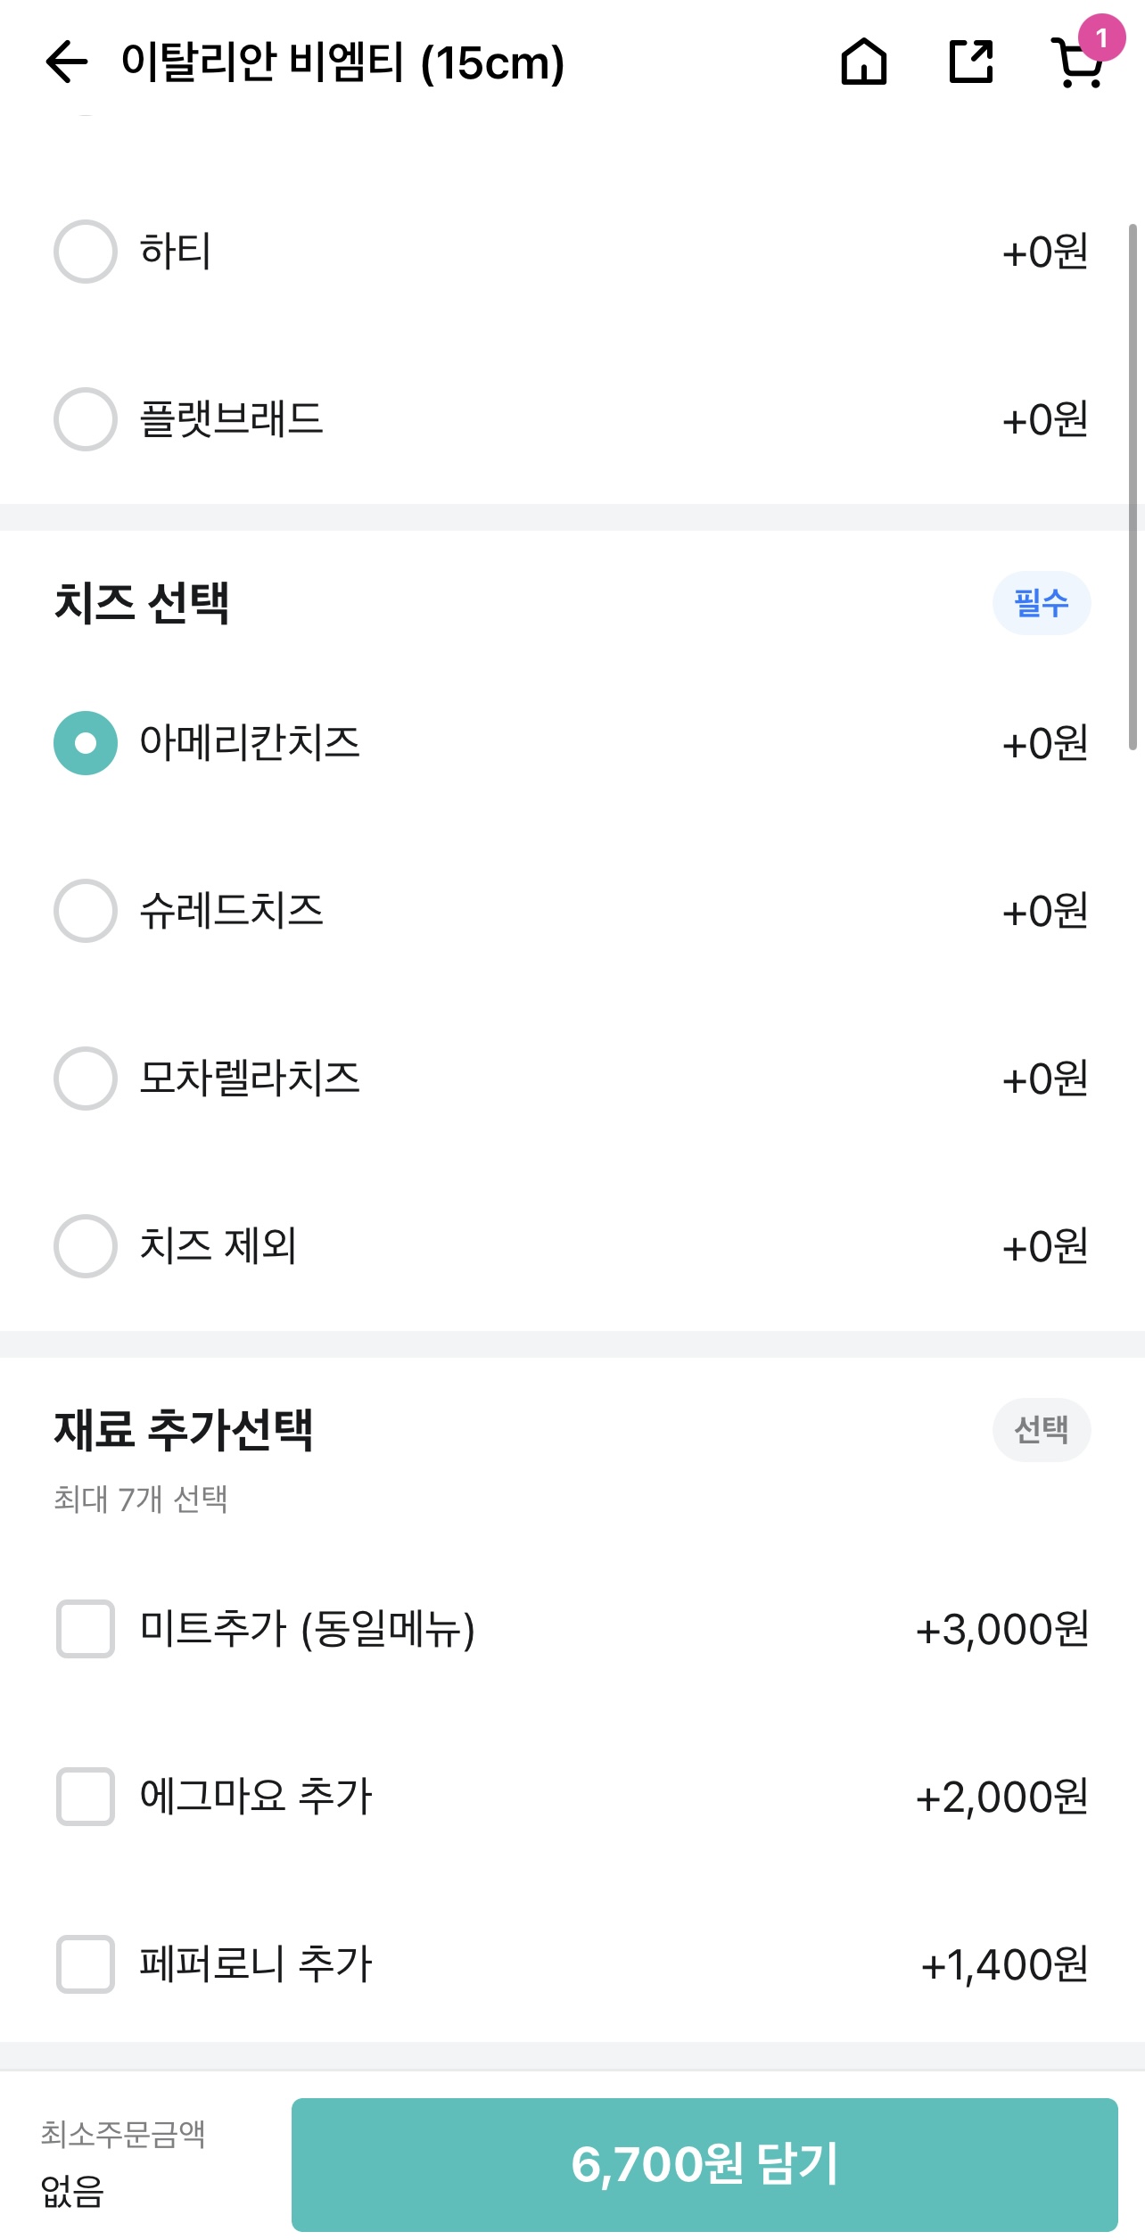
Task: Check the 미트추가 (동일메뉴) checkbox
Action: [x=86, y=1629]
